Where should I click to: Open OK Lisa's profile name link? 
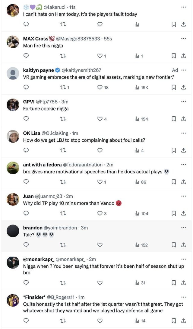pyautogui.click(x=31, y=133)
